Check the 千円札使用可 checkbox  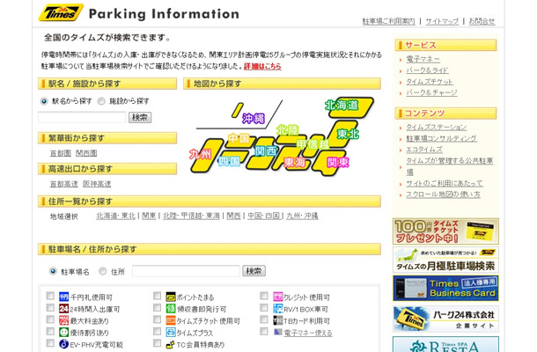tap(50, 296)
